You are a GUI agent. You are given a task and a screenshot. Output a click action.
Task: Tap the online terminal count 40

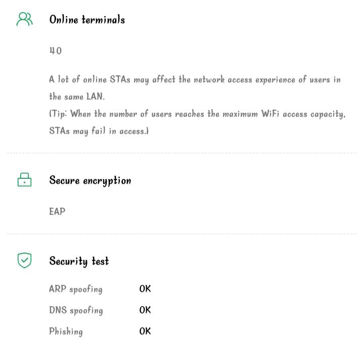point(55,51)
